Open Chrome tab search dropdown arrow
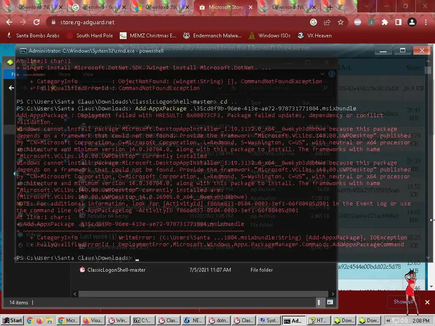Image resolution: width=435 pixels, height=326 pixels. tap(367, 6)
